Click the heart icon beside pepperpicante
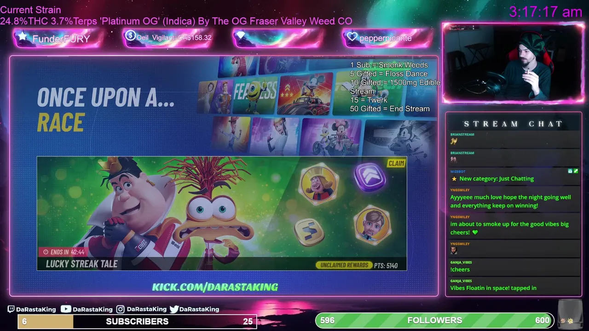Screen dimensions: 589x331 coord(352,37)
